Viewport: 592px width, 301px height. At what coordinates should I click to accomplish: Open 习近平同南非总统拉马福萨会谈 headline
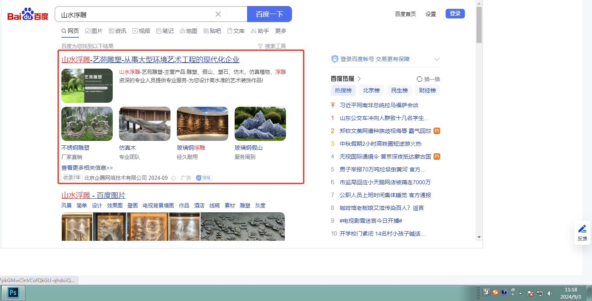(379, 105)
